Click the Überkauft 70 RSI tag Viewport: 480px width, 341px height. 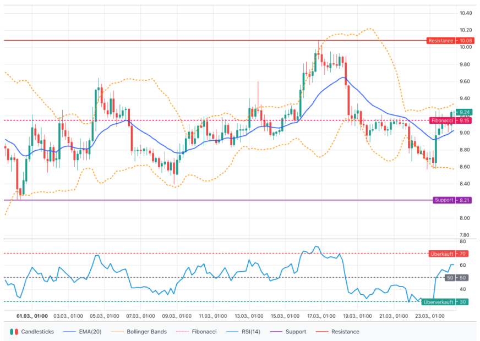(x=449, y=254)
